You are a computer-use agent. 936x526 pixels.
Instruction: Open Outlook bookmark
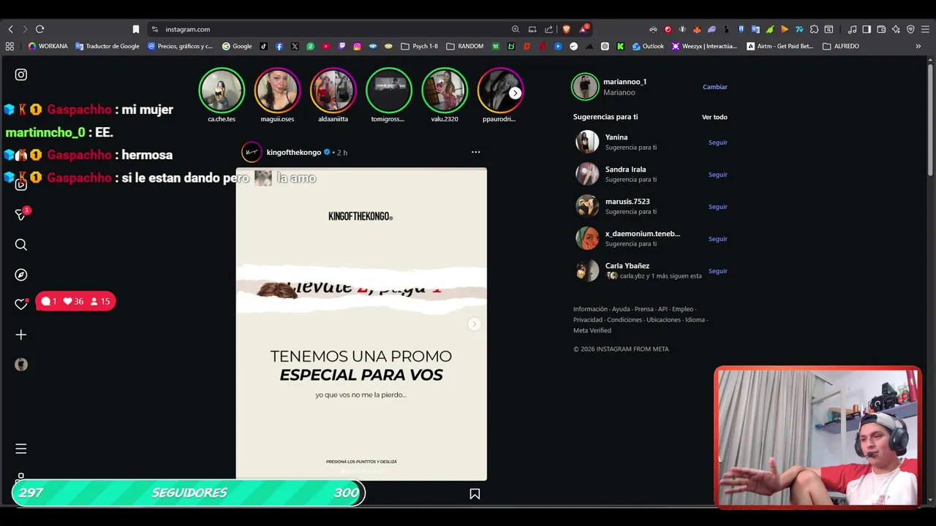648,46
